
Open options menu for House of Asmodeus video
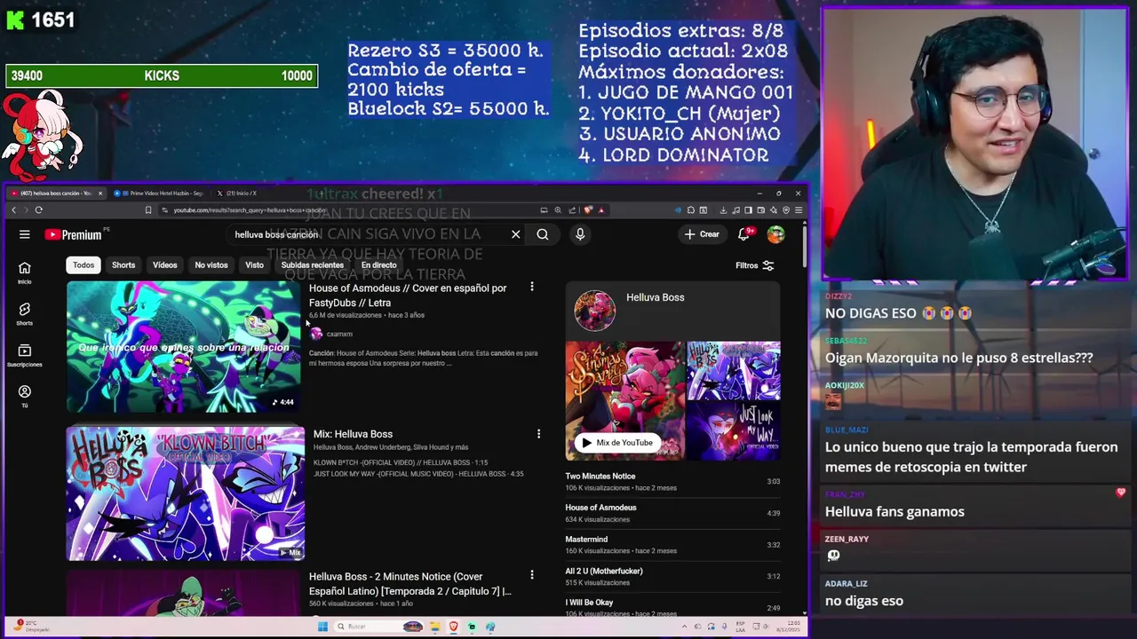pyautogui.click(x=532, y=287)
